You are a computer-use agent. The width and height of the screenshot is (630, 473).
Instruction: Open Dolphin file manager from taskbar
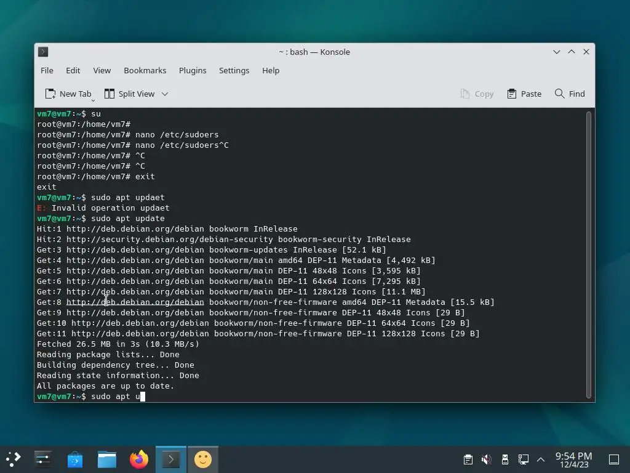(x=107, y=459)
